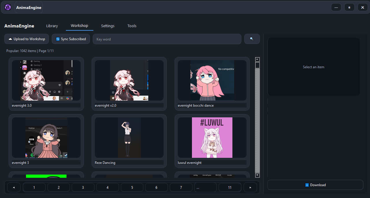Select the evernight 3.0 thumbnail

pos(46,80)
